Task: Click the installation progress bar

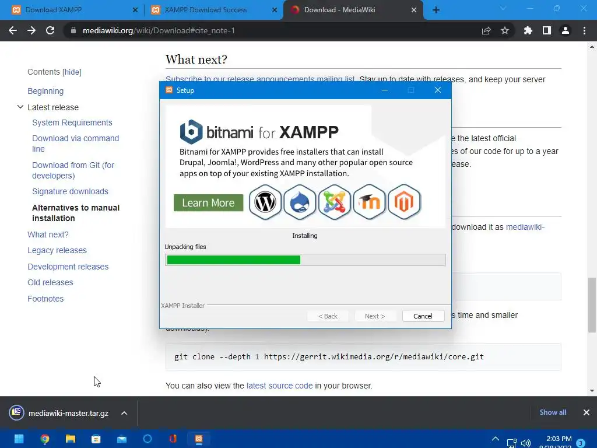Action: [305, 260]
